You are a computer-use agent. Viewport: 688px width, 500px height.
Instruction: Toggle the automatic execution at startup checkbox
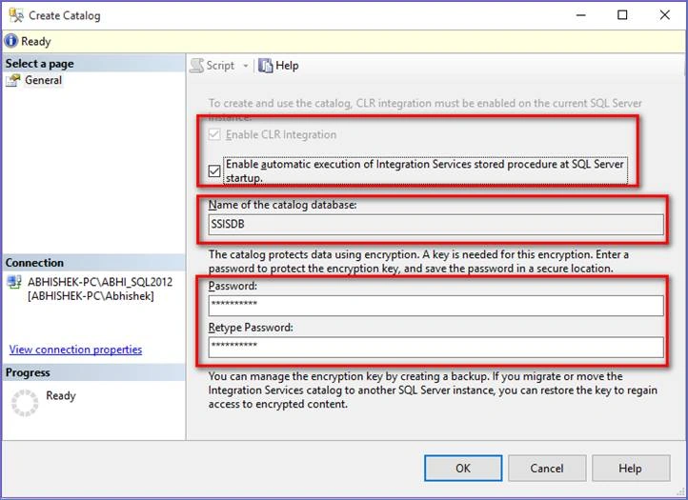tap(214, 170)
